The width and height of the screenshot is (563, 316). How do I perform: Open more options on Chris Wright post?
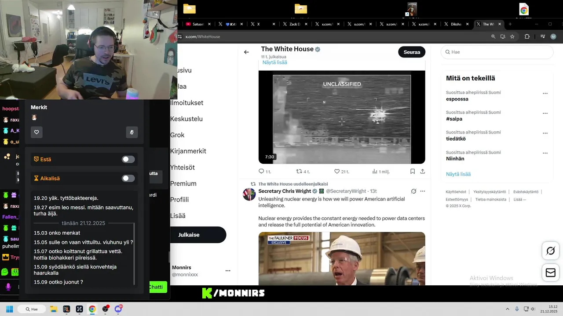423,191
